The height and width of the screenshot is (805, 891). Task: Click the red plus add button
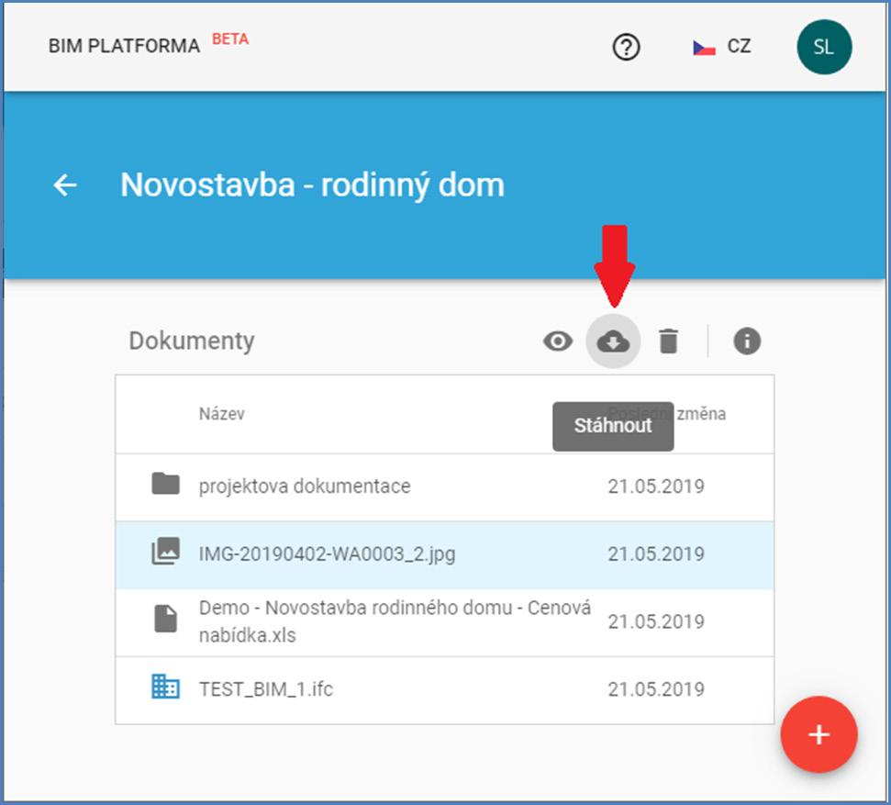[819, 734]
